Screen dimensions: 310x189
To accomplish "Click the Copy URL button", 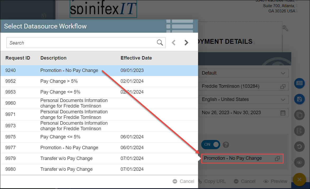I will pyautogui.click(x=212, y=181).
